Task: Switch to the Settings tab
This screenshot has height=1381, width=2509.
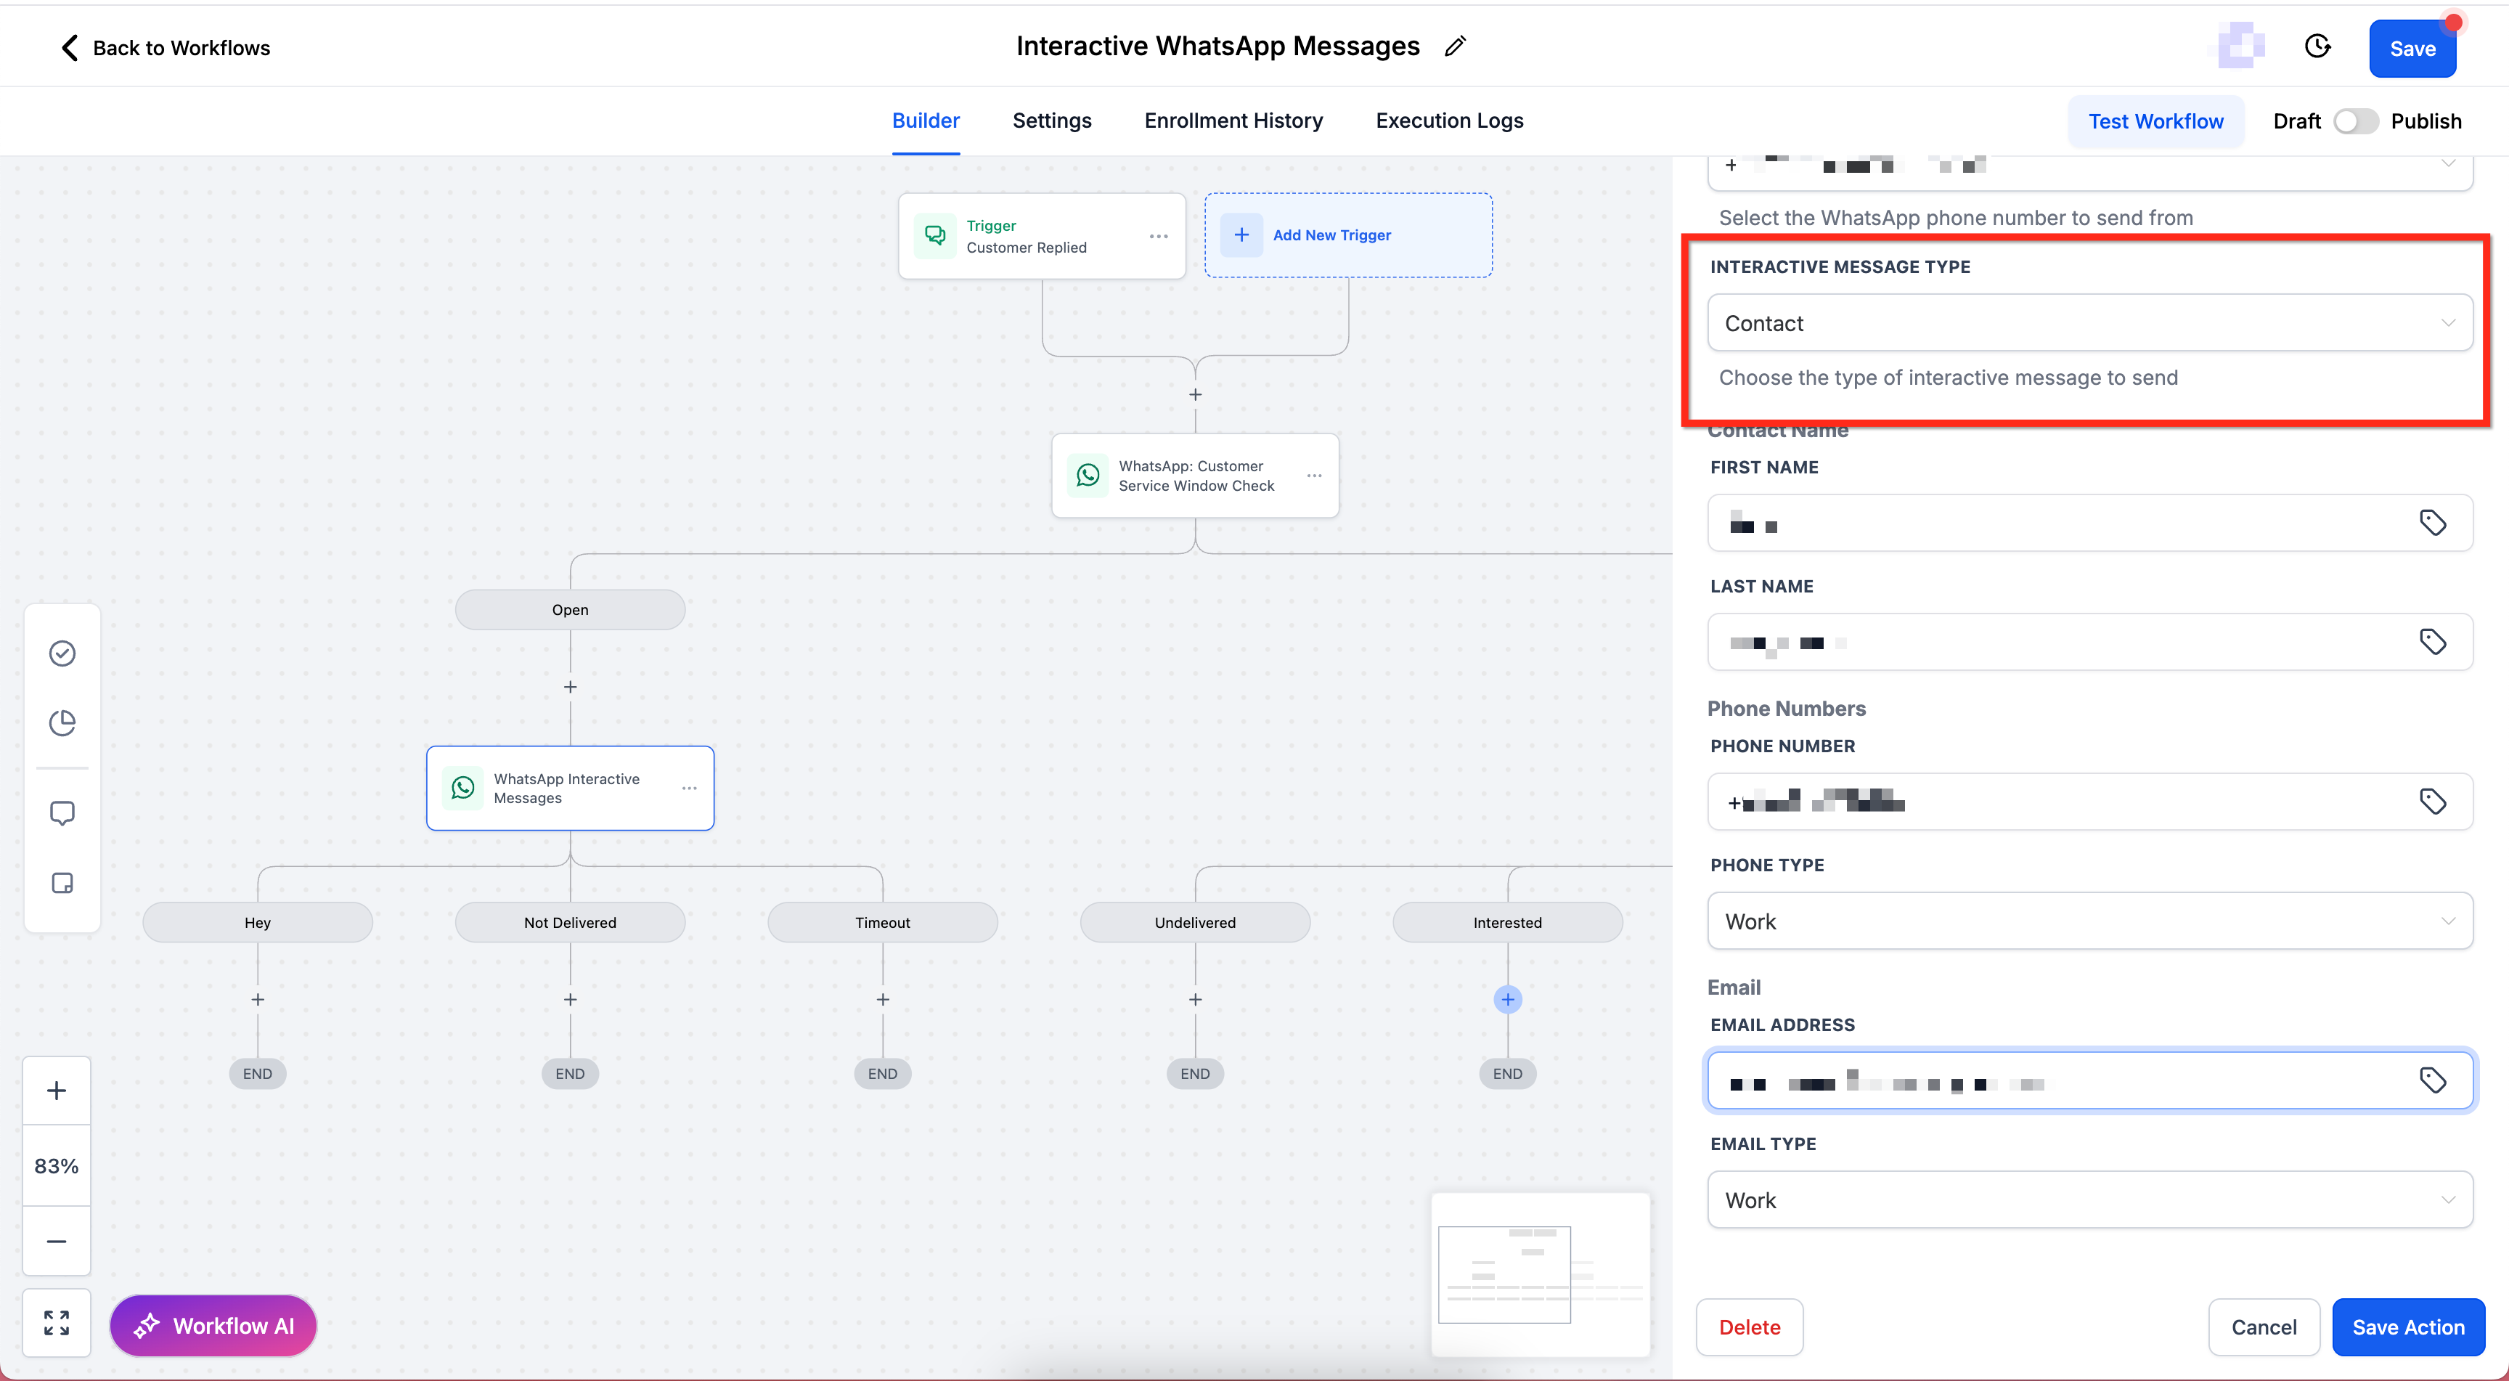Action: [1051, 121]
